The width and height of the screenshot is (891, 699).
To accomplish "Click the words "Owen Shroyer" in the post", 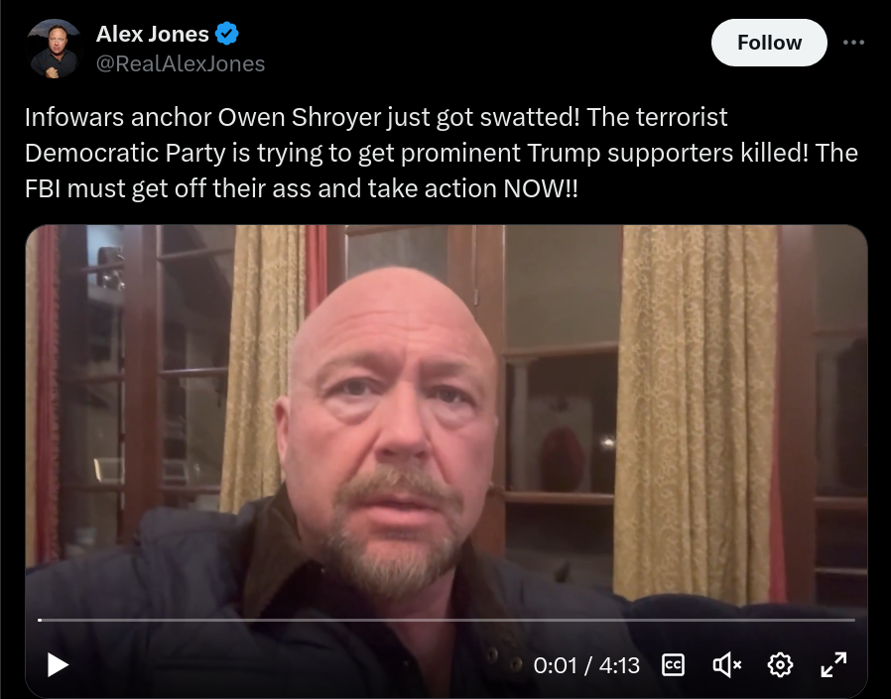I will 300,118.
